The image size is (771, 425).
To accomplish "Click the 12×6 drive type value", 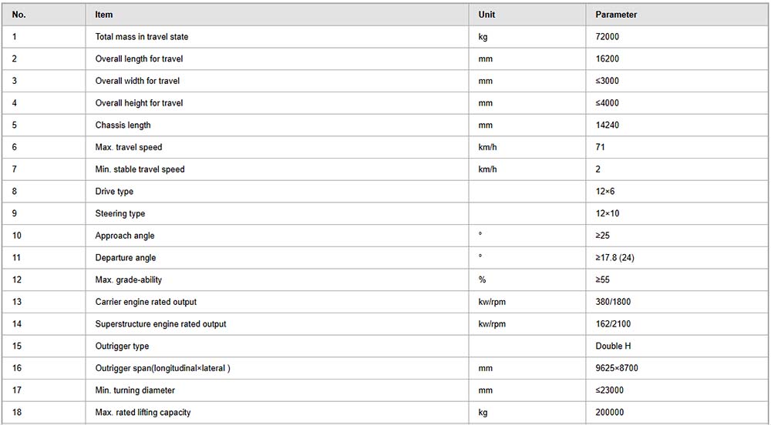I will pyautogui.click(x=604, y=192).
